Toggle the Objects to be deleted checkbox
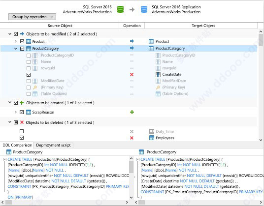Image resolution: width=264 pixels, height=206 pixels. click(x=16, y=122)
